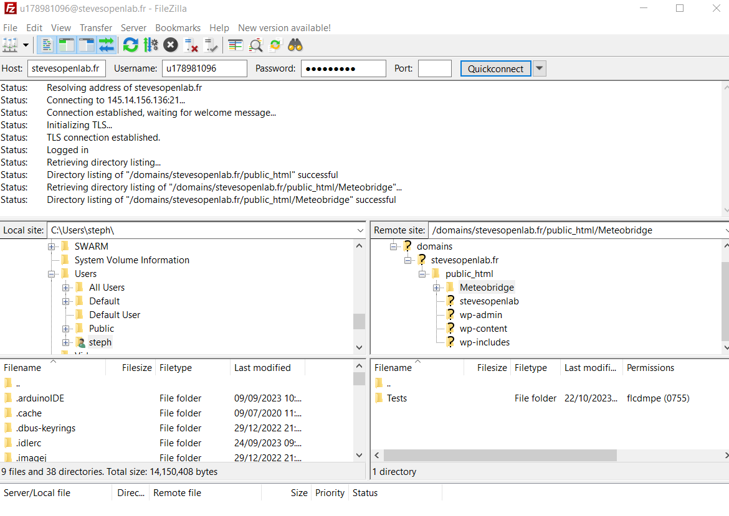
Task: Open the Edit menu
Action: pos(34,28)
